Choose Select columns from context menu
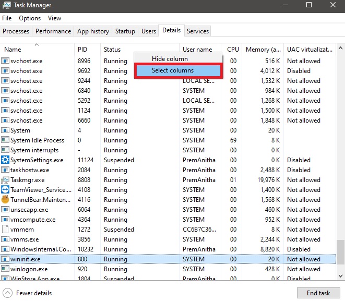Viewport: 345px width, 301px height. pos(172,70)
